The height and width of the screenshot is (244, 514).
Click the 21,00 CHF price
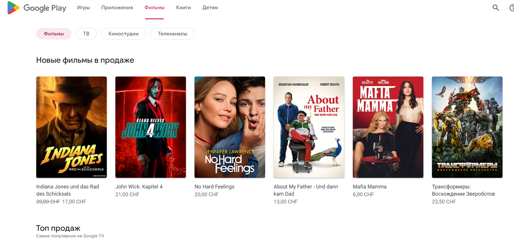(x=127, y=195)
